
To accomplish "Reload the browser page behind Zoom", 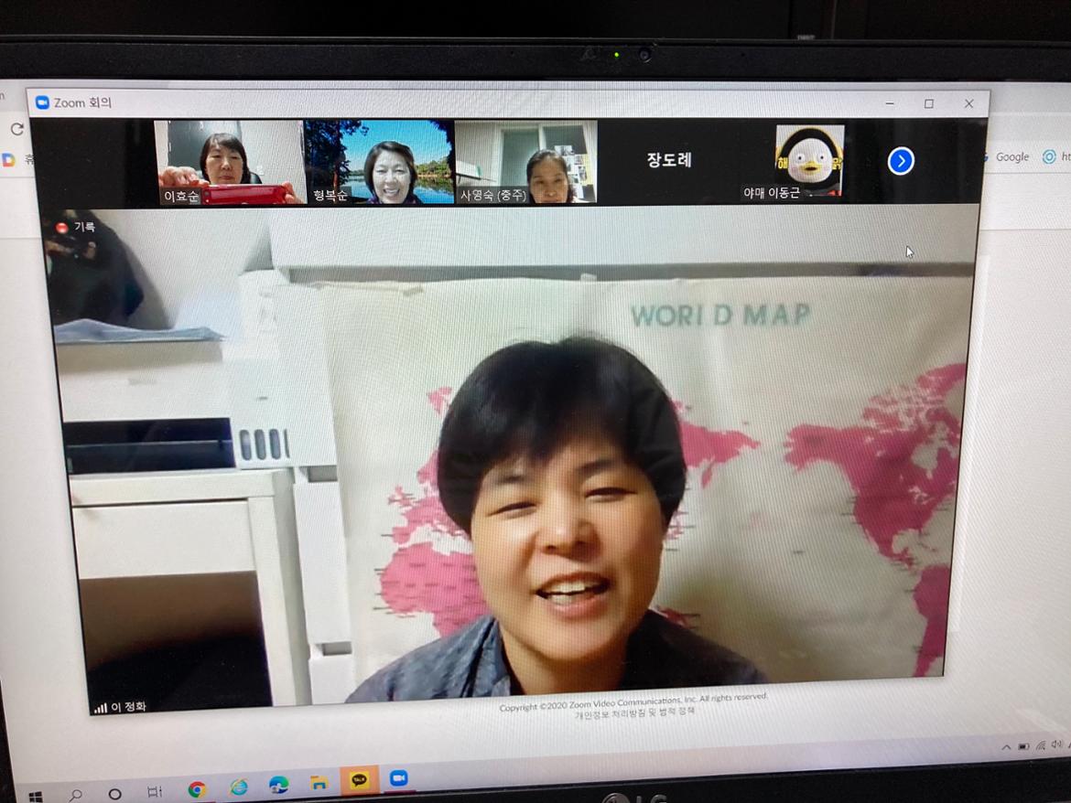I will click(16, 129).
